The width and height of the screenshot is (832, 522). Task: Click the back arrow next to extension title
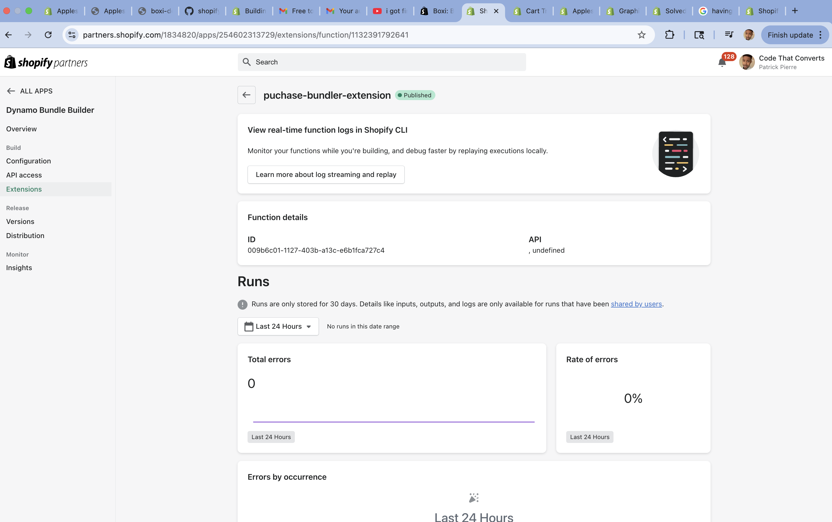[x=246, y=95]
